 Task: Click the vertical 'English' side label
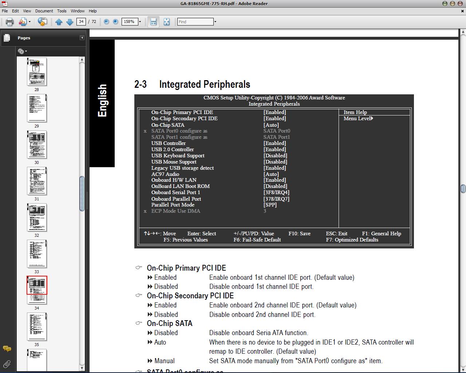click(x=102, y=101)
